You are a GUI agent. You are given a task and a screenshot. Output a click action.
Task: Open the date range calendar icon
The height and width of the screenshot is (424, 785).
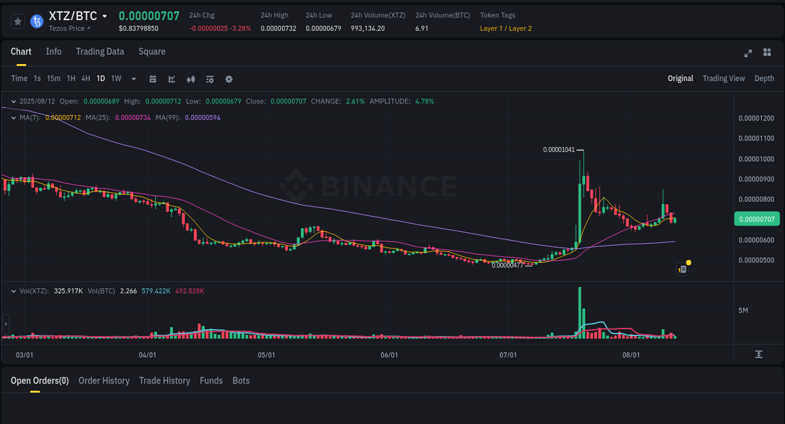153,79
